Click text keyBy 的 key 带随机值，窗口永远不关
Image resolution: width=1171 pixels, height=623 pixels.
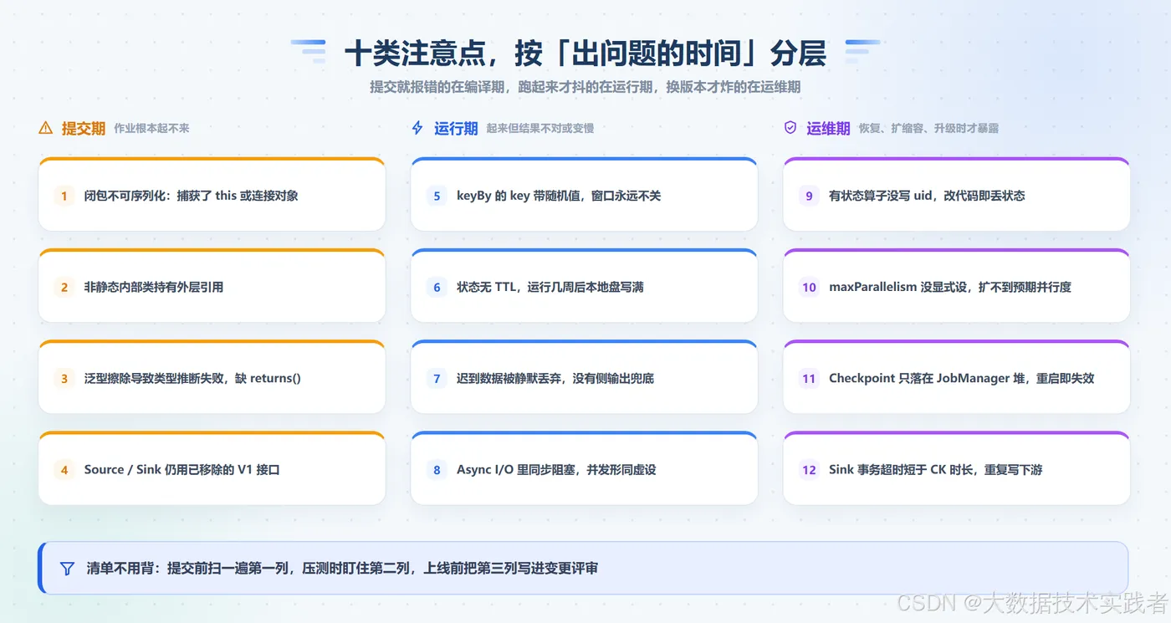click(x=559, y=196)
